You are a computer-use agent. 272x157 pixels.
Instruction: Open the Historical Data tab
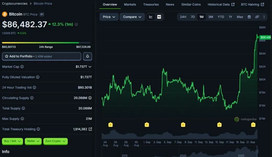(x=221, y=4)
